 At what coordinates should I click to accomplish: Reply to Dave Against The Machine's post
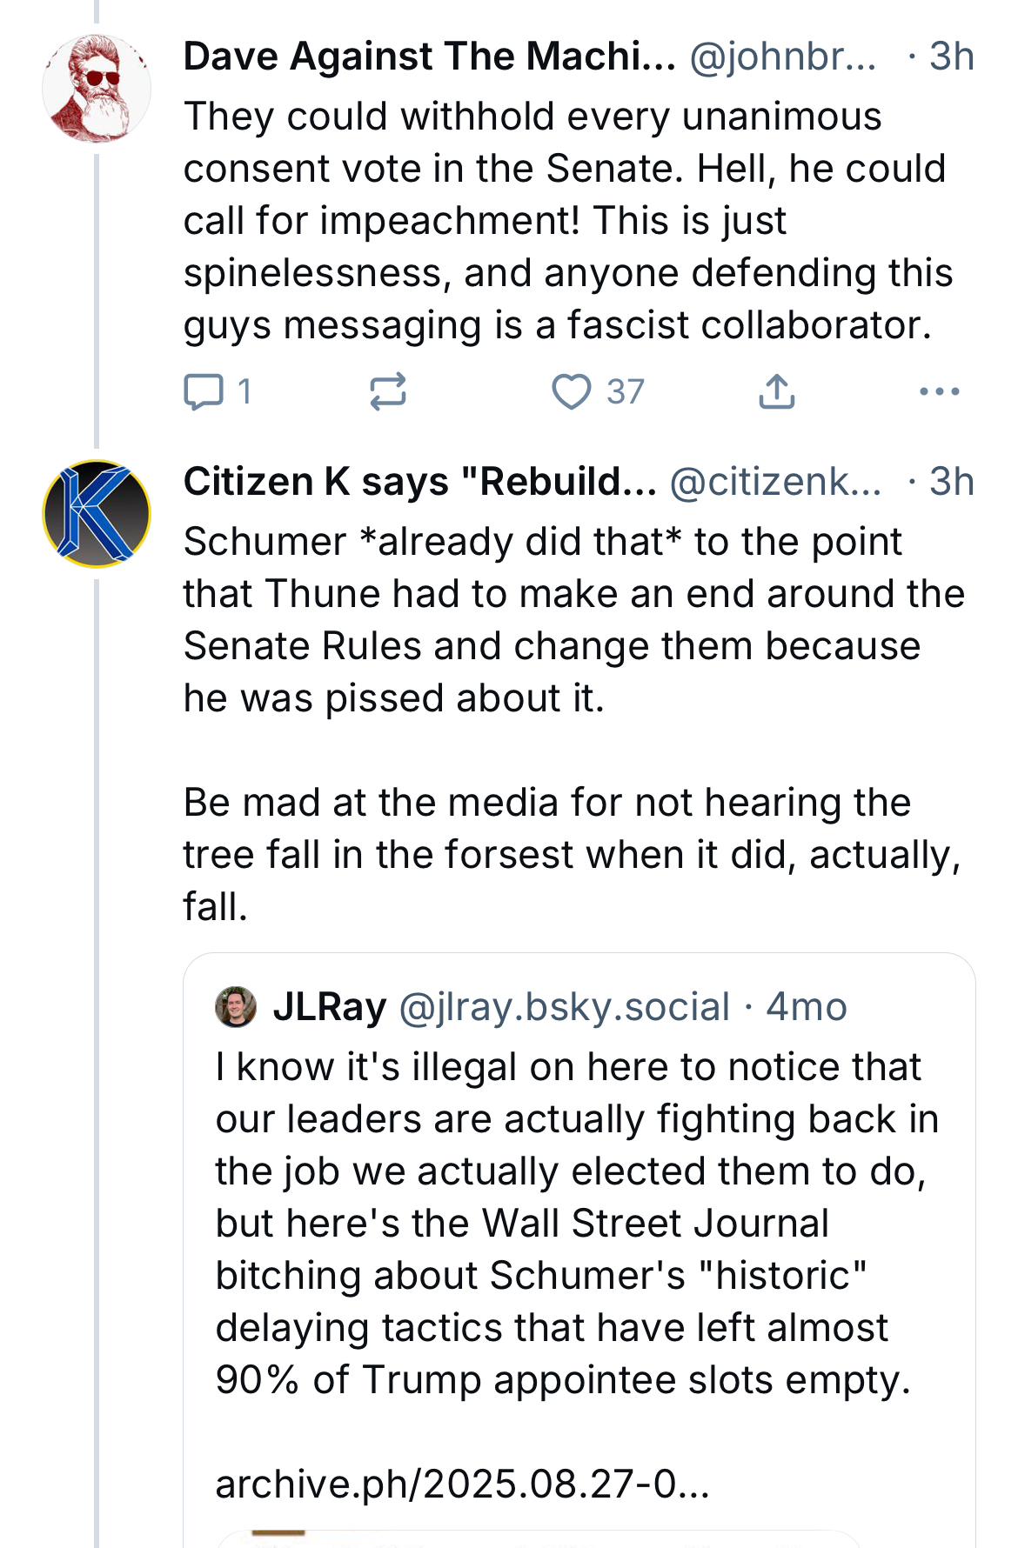pyautogui.click(x=204, y=391)
